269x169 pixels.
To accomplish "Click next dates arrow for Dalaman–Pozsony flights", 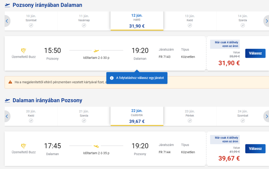I will [x=266, y=116].
